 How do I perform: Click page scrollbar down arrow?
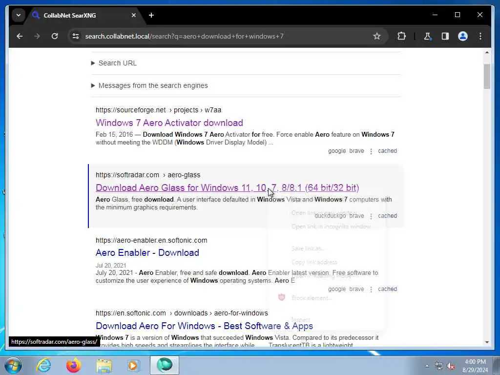pyautogui.click(x=487, y=342)
